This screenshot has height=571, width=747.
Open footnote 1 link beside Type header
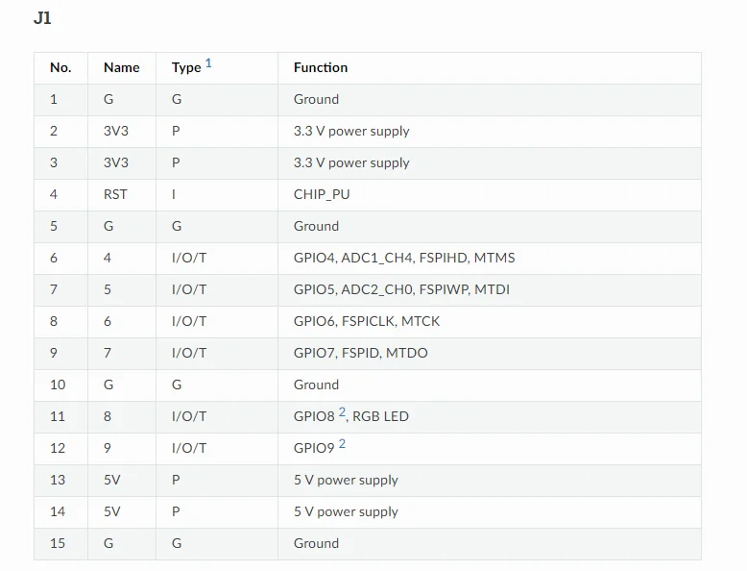(x=208, y=63)
